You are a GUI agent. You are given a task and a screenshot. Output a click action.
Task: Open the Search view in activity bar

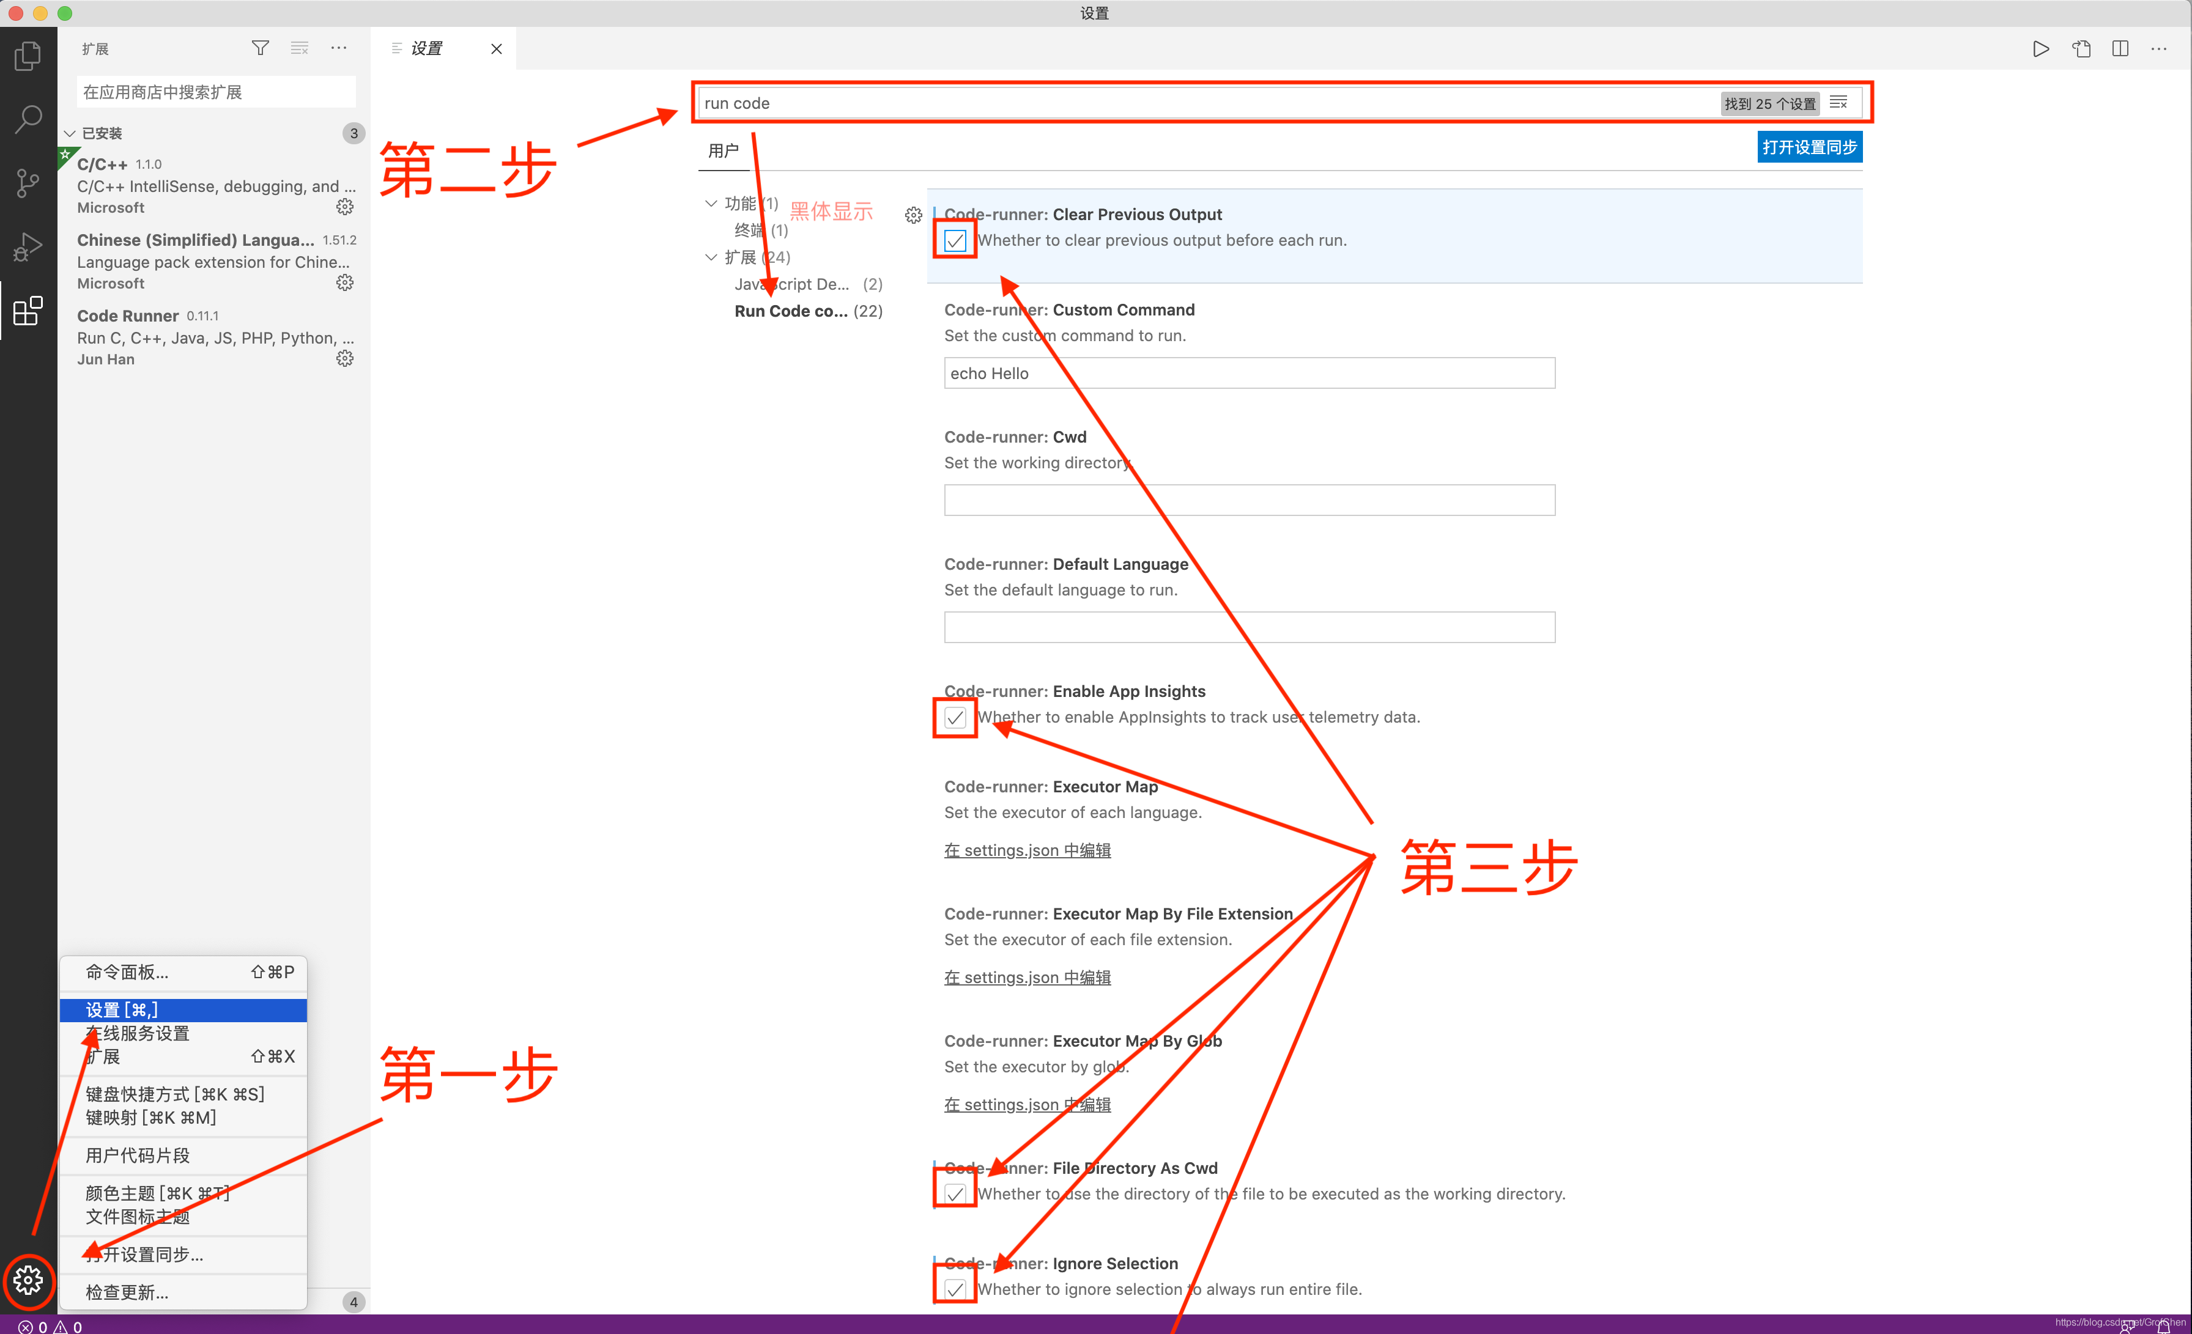tap(28, 120)
